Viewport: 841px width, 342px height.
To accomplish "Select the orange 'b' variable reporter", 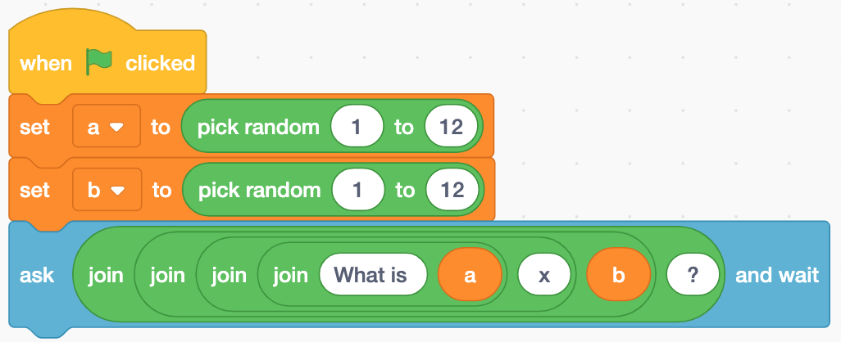I will 618,275.
